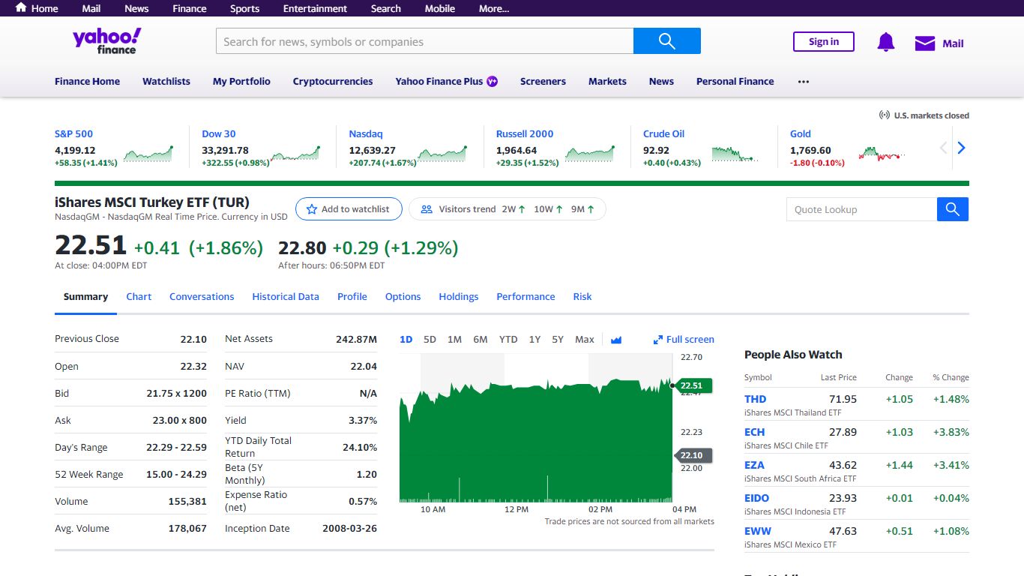1024x576 pixels.
Task: Open EIDO symbol in People Also Watch
Action: coord(757,498)
